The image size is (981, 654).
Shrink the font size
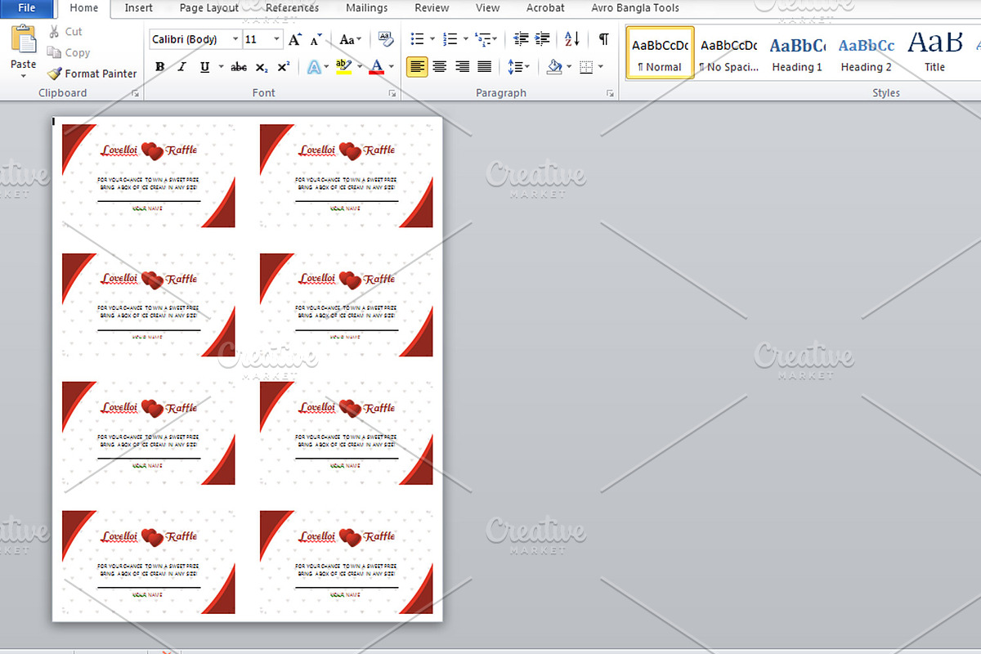(x=316, y=39)
